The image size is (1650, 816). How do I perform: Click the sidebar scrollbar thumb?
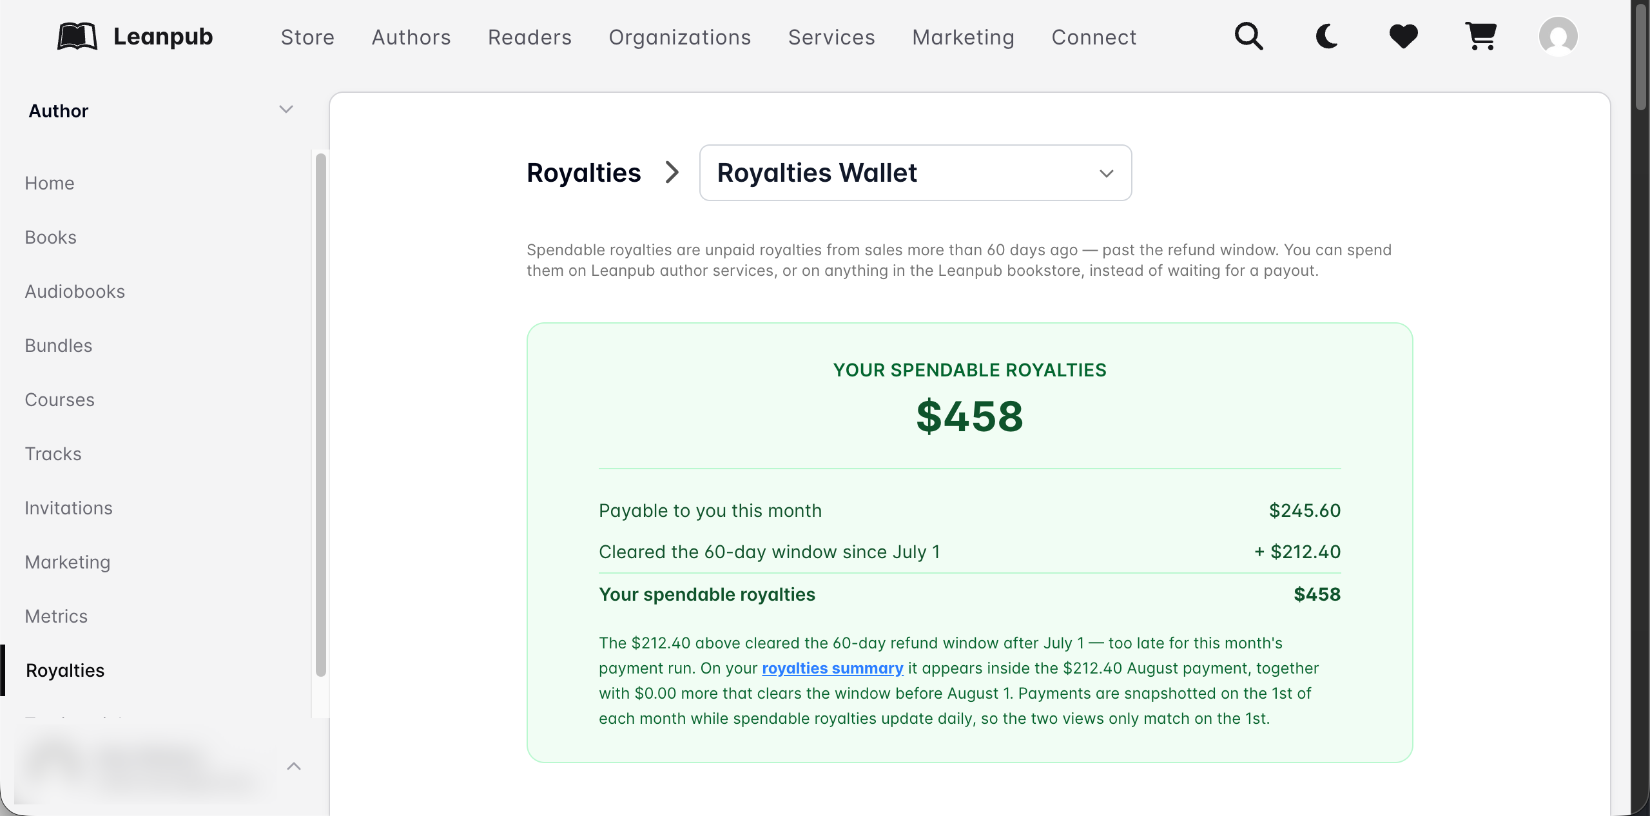(x=321, y=415)
